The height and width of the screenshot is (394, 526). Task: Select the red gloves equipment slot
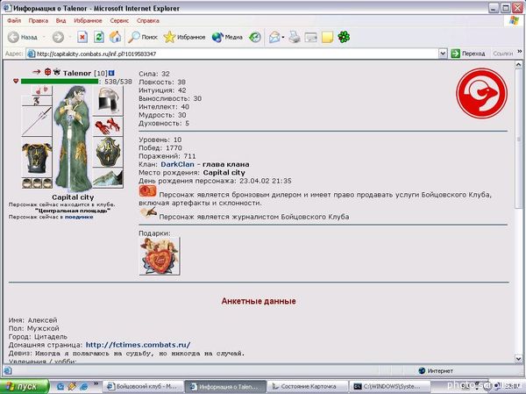coord(108,126)
